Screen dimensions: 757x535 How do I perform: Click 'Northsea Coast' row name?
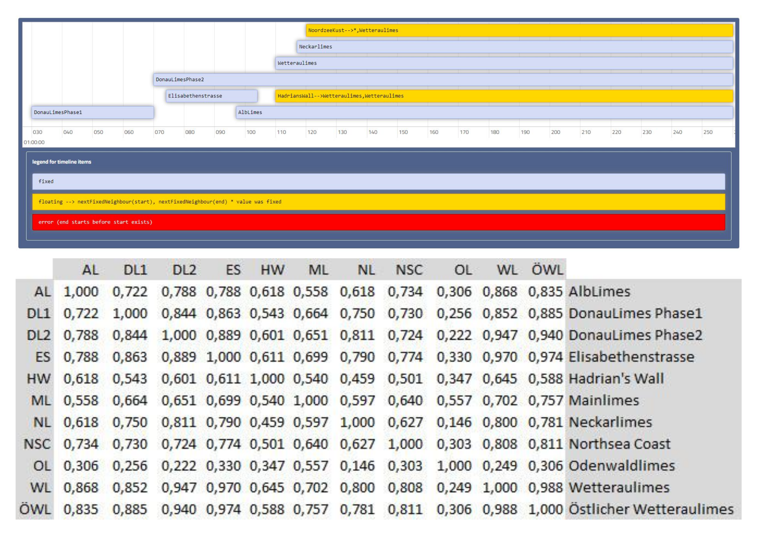(620, 444)
